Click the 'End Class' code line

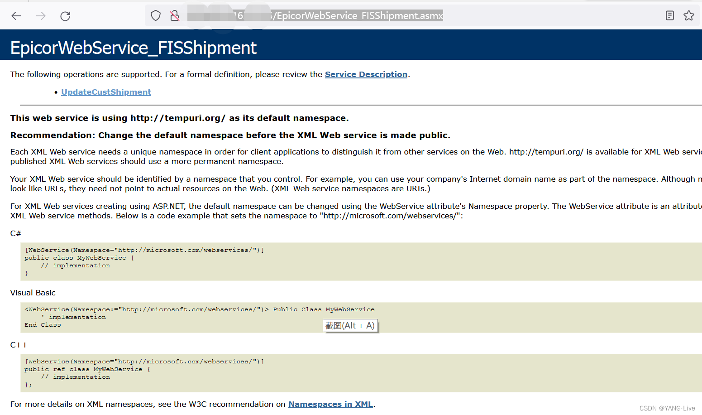[43, 325]
